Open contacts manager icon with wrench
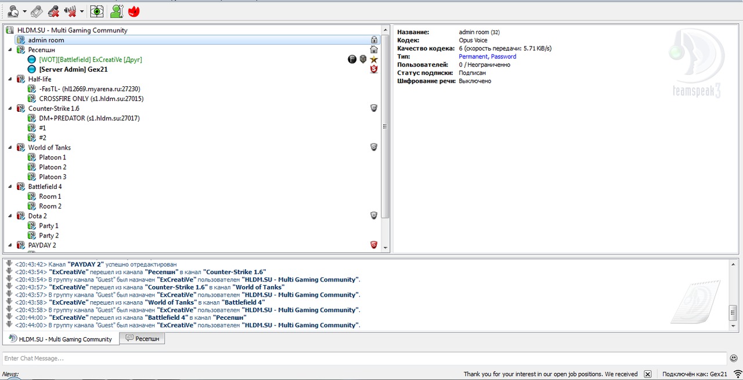Viewport: 743px width, 380px height. pyautogui.click(x=117, y=11)
